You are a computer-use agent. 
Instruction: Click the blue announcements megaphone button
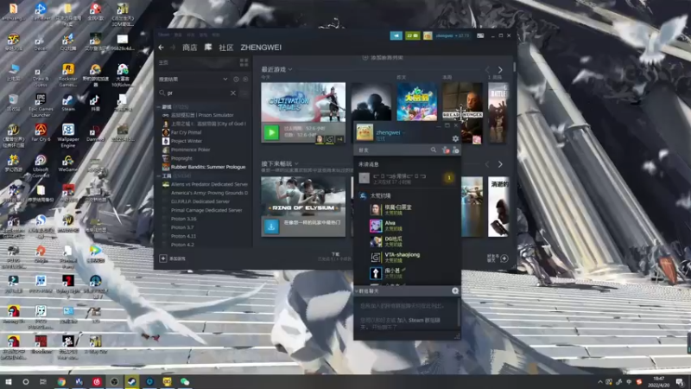tap(396, 35)
